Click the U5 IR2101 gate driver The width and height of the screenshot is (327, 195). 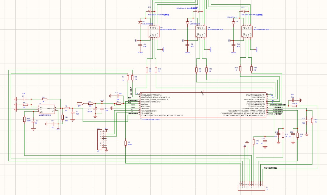154,32
